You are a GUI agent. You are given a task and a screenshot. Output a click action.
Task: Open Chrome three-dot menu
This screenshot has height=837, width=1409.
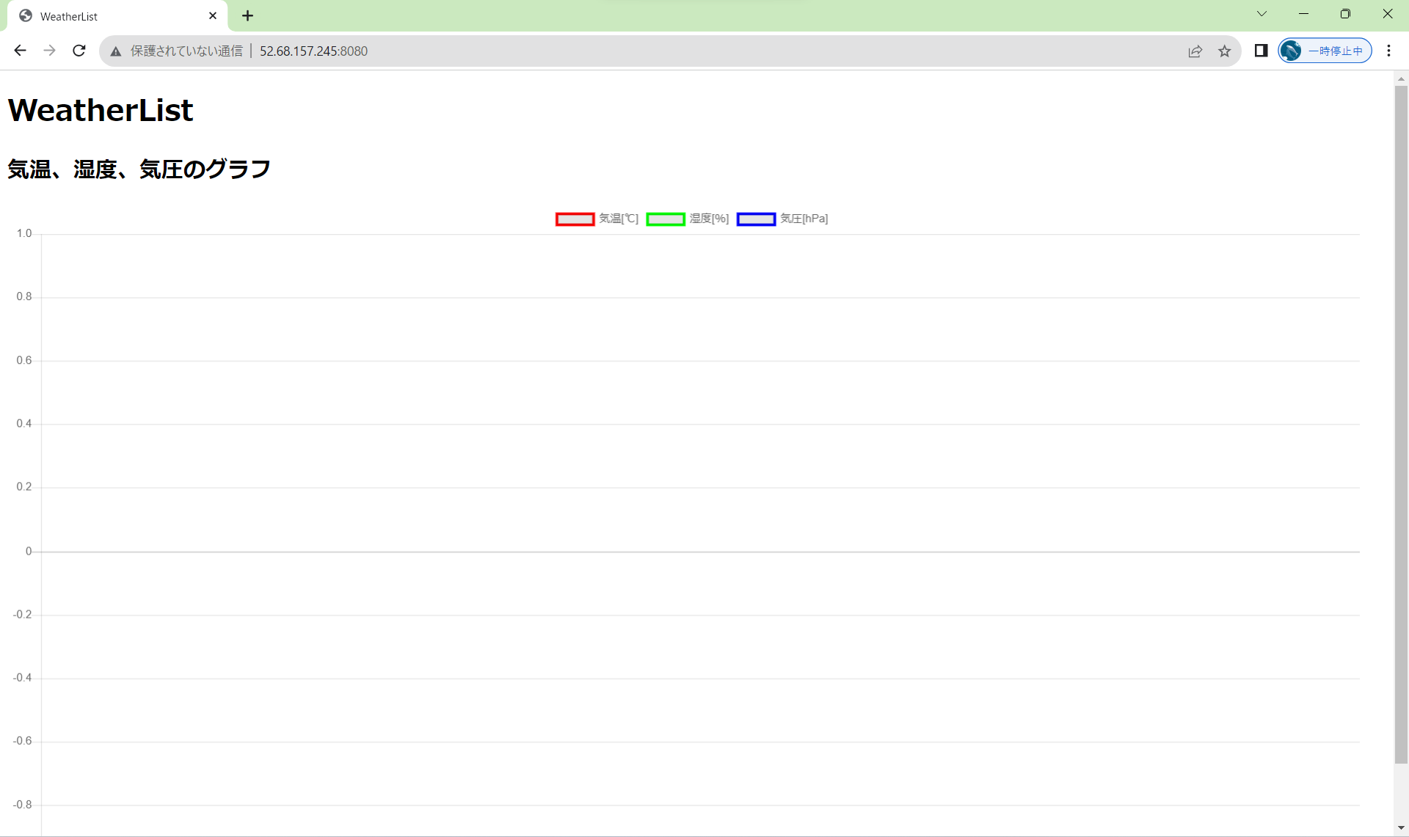pos(1388,51)
